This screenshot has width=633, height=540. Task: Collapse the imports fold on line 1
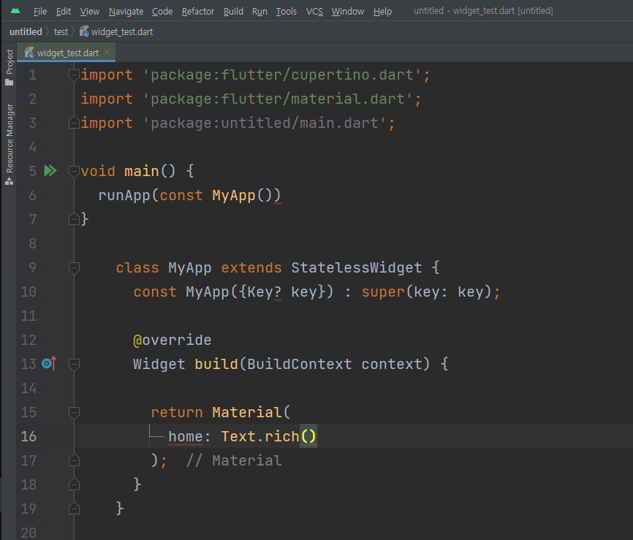74,75
